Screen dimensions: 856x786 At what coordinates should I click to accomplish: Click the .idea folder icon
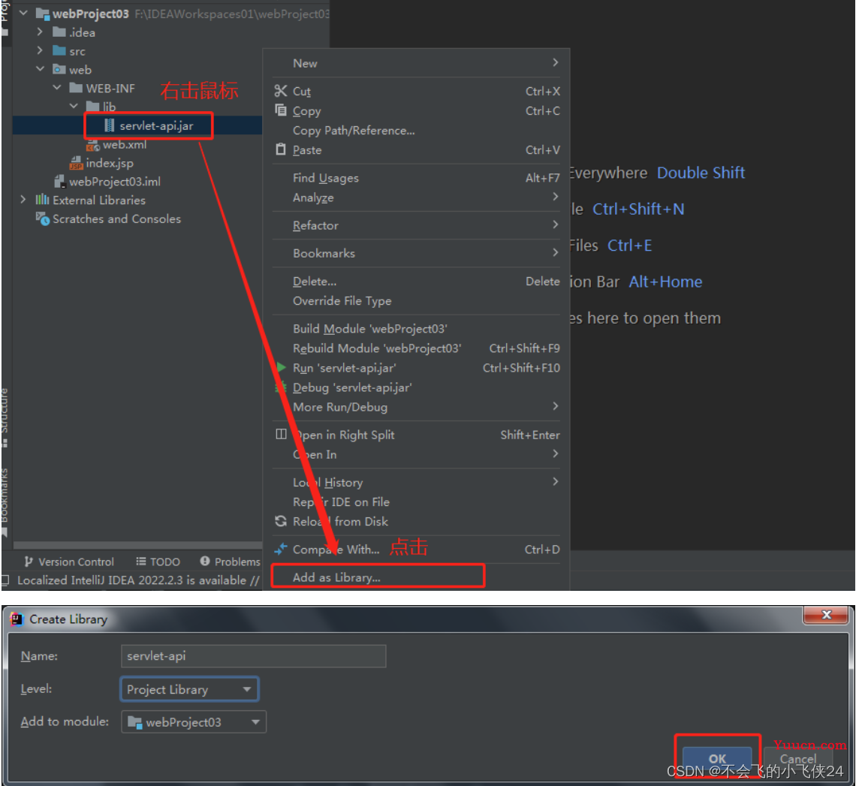coord(59,32)
